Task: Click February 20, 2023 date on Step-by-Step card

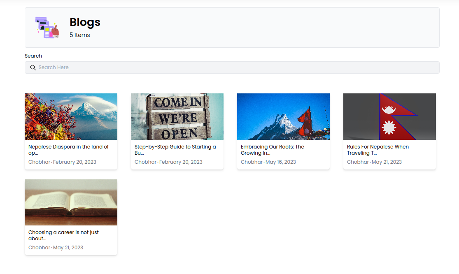Action: (181, 162)
